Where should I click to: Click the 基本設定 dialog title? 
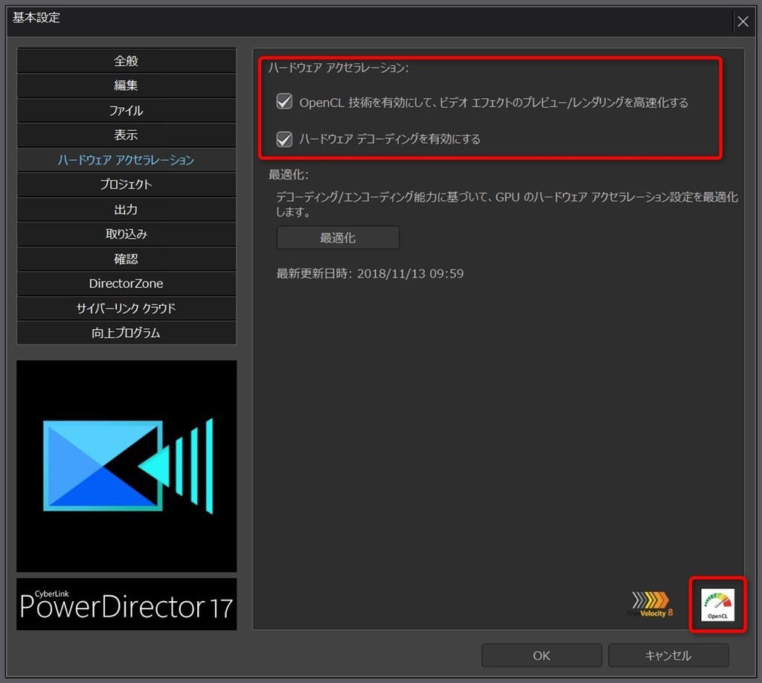click(36, 18)
